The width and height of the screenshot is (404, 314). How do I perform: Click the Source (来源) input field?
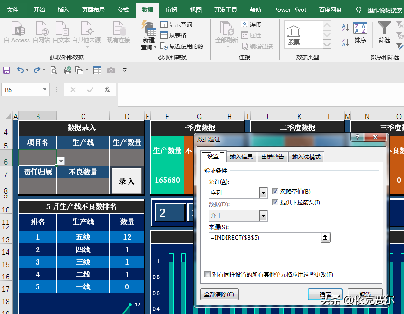pos(265,238)
